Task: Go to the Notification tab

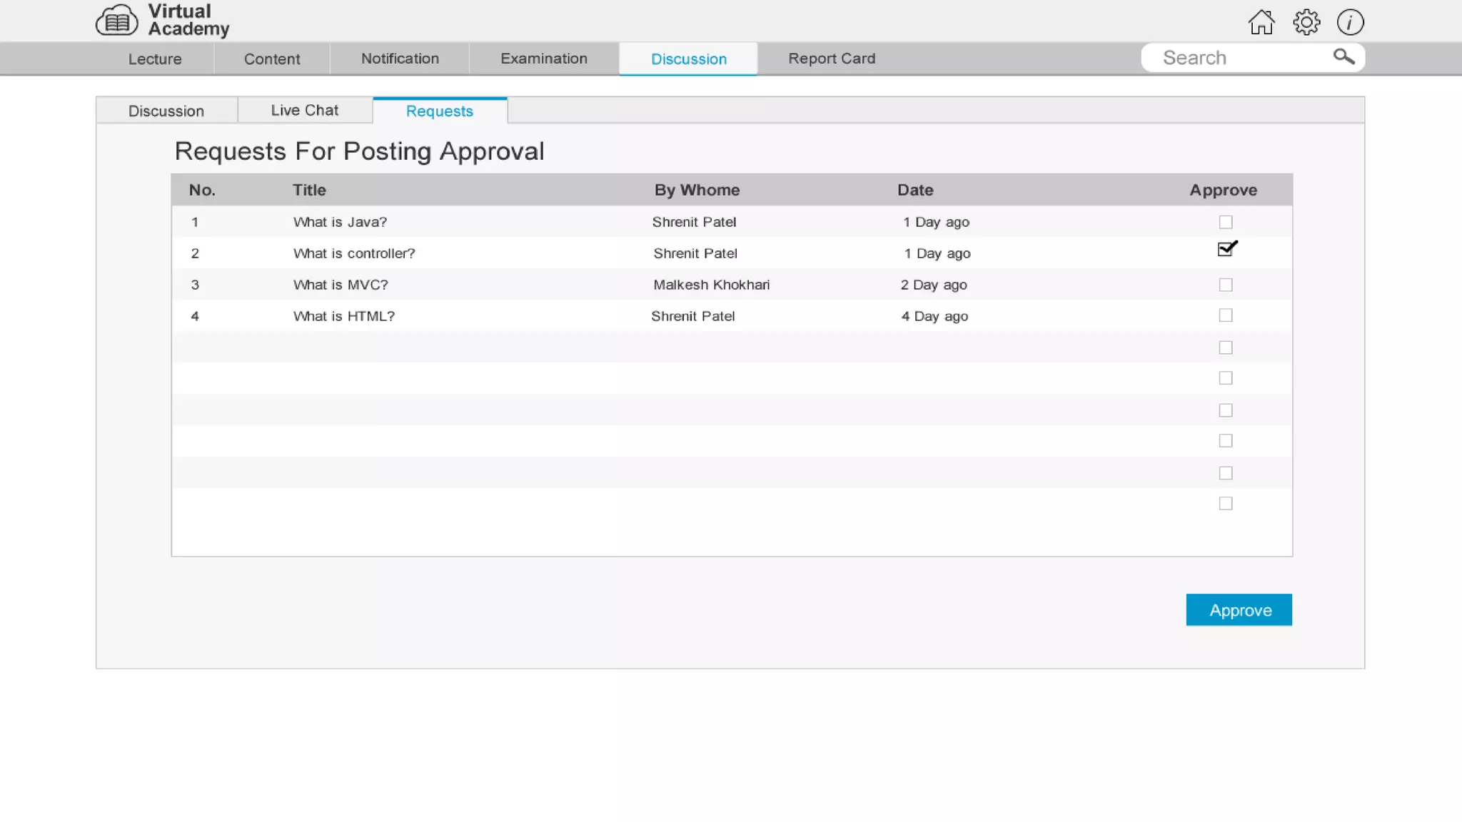Action: click(400, 59)
